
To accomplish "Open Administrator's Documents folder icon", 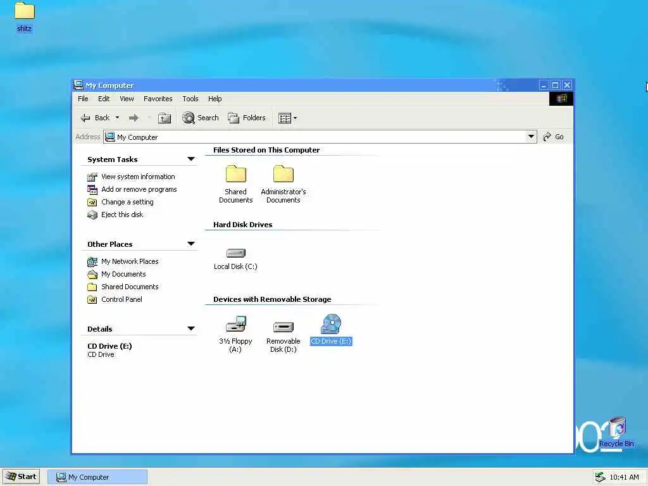I will click(x=283, y=174).
